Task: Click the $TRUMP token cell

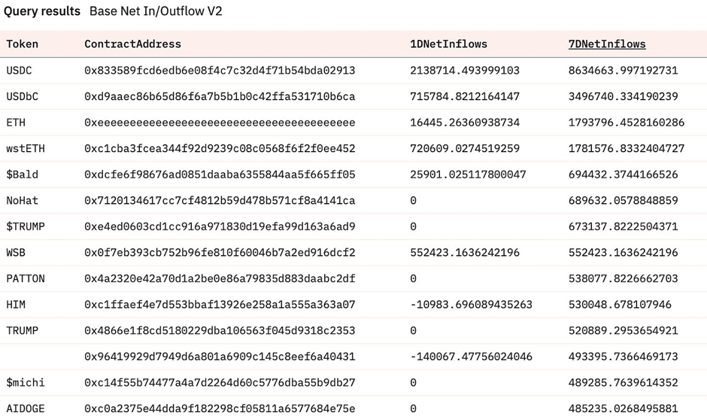Action: tap(26, 226)
